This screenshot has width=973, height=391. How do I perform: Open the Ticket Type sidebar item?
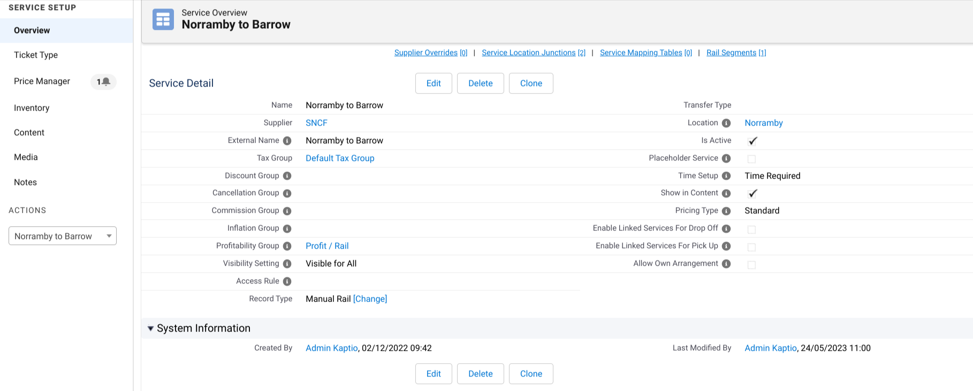(x=36, y=55)
